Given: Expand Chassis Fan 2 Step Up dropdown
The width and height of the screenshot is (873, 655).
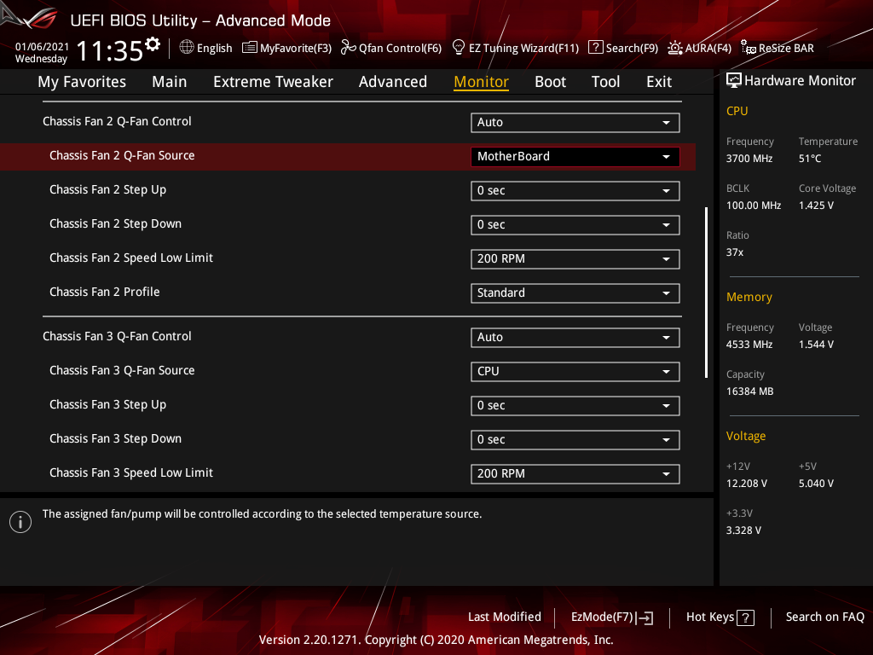Looking at the screenshot, I should coord(575,190).
